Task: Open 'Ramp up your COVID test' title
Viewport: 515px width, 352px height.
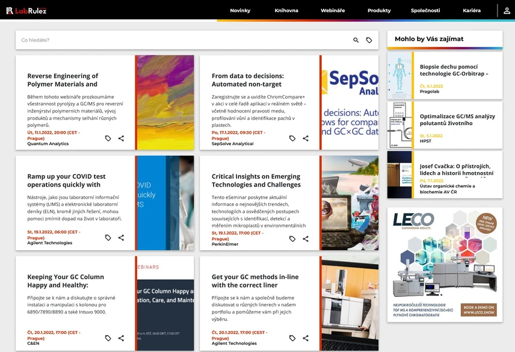Action: click(66, 181)
